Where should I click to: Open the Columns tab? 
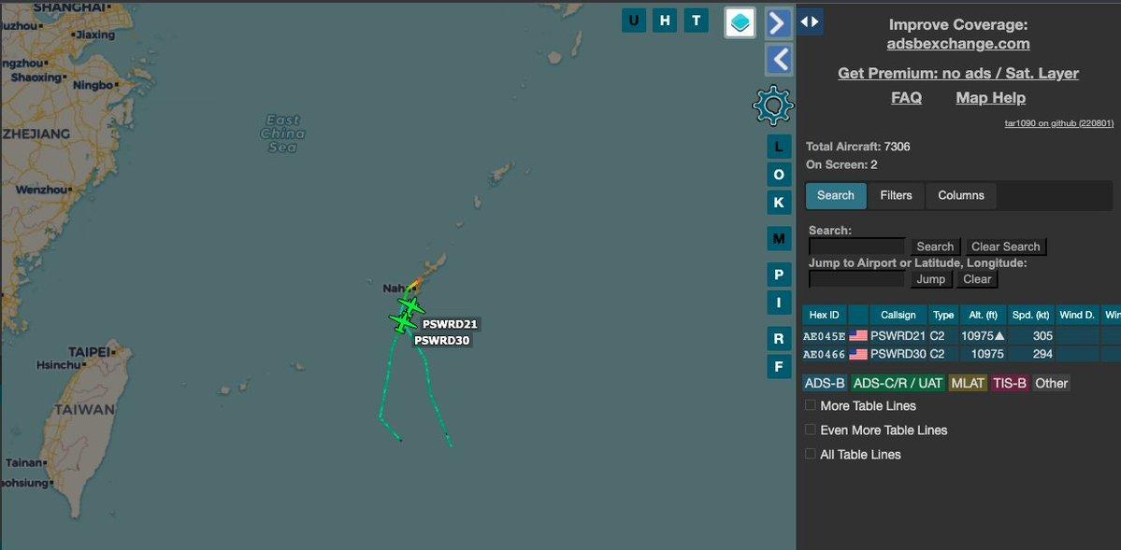[961, 195]
